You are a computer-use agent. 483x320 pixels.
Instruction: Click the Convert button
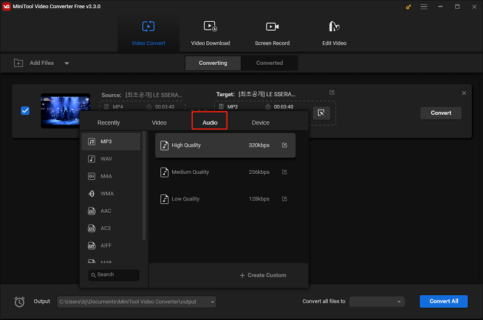(x=441, y=113)
